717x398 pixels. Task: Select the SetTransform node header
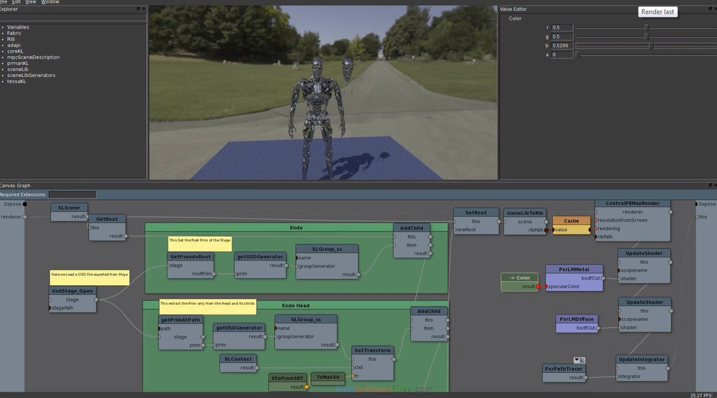pyautogui.click(x=373, y=350)
